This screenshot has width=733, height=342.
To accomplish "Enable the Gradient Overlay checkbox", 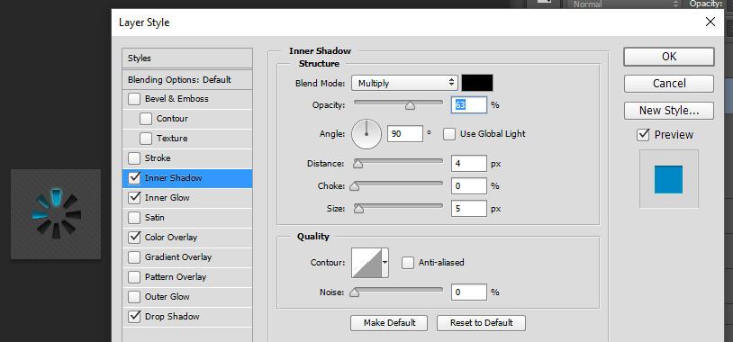I will coord(134,257).
